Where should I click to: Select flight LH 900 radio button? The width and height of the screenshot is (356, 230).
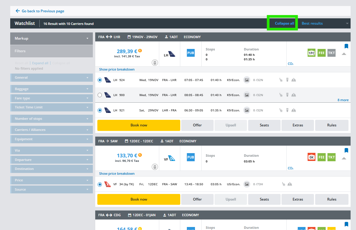[100, 95]
